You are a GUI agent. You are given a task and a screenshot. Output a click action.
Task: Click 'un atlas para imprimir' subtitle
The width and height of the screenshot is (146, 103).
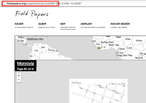coord(24,27)
